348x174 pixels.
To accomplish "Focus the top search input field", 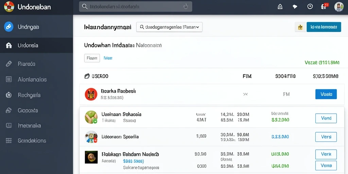I will point(136,7).
